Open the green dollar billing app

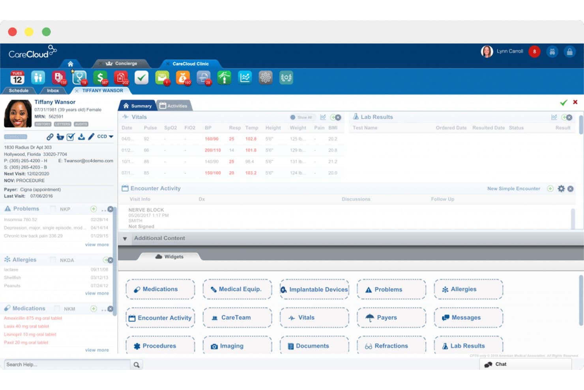[x=100, y=78]
